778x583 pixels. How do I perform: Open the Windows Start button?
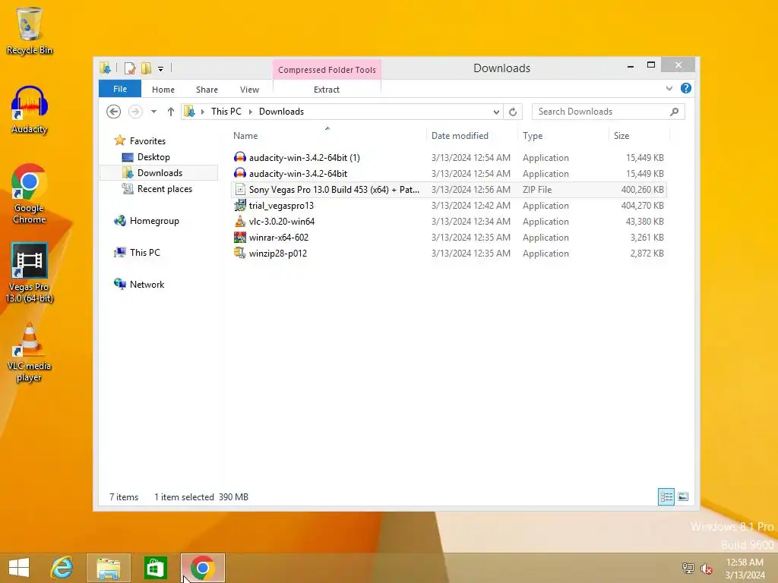pyautogui.click(x=19, y=568)
